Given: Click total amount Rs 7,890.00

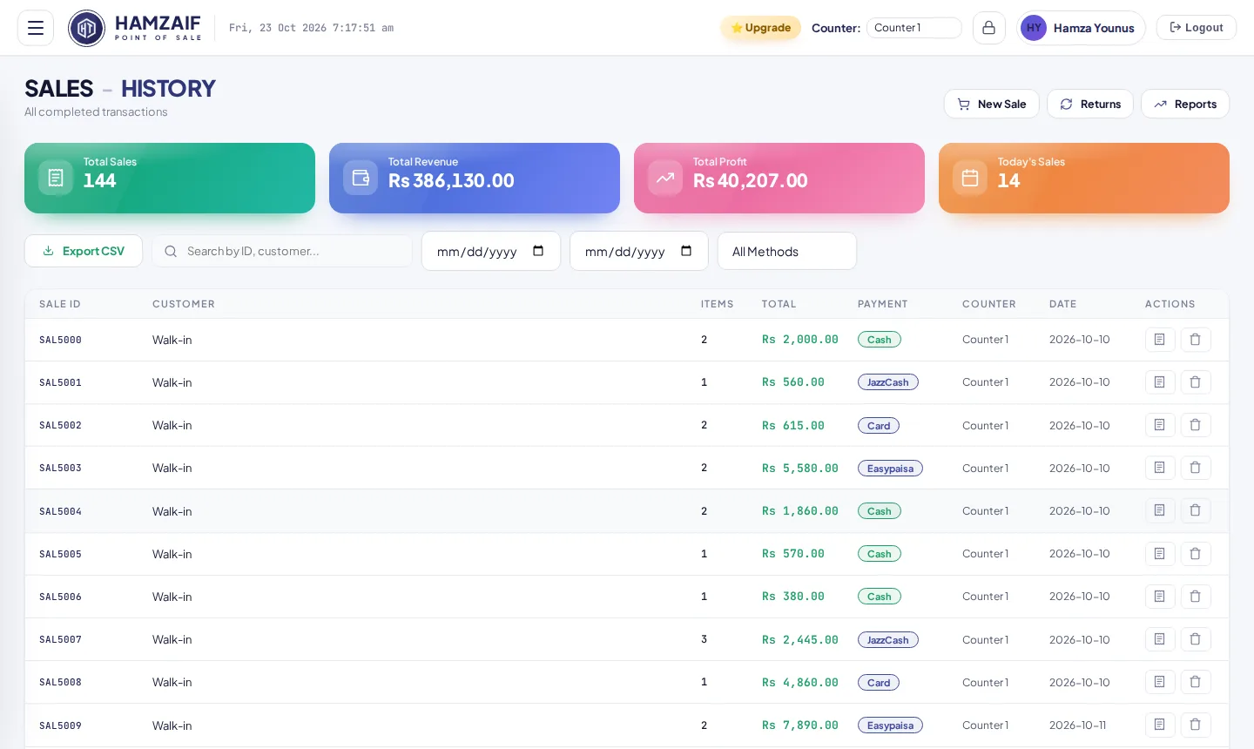Looking at the screenshot, I should pyautogui.click(x=800, y=725).
